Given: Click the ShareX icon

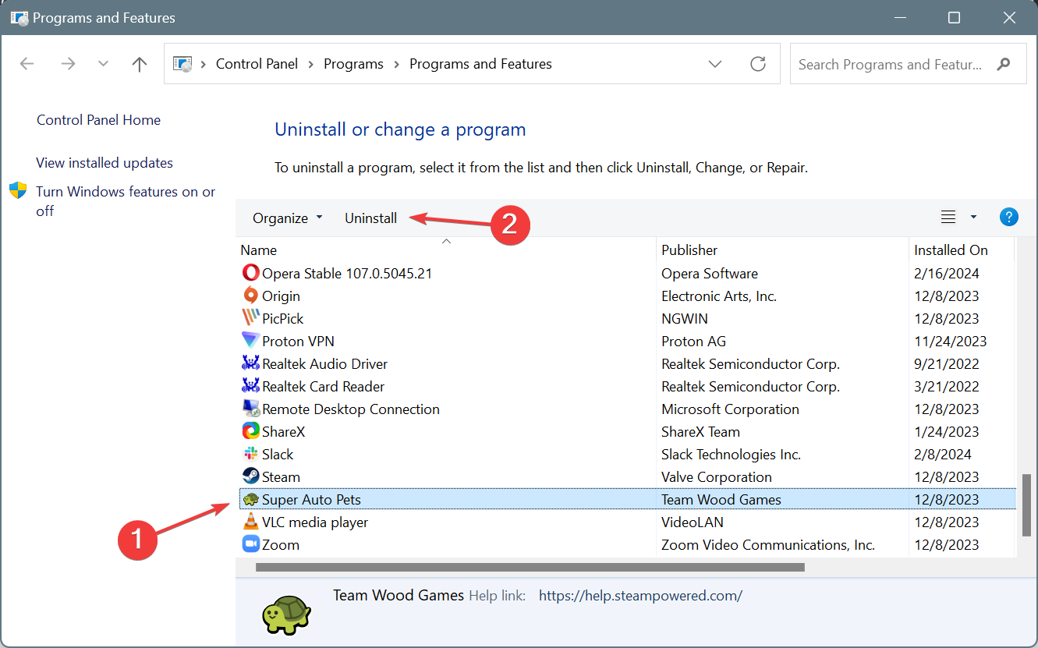Looking at the screenshot, I should tap(251, 430).
